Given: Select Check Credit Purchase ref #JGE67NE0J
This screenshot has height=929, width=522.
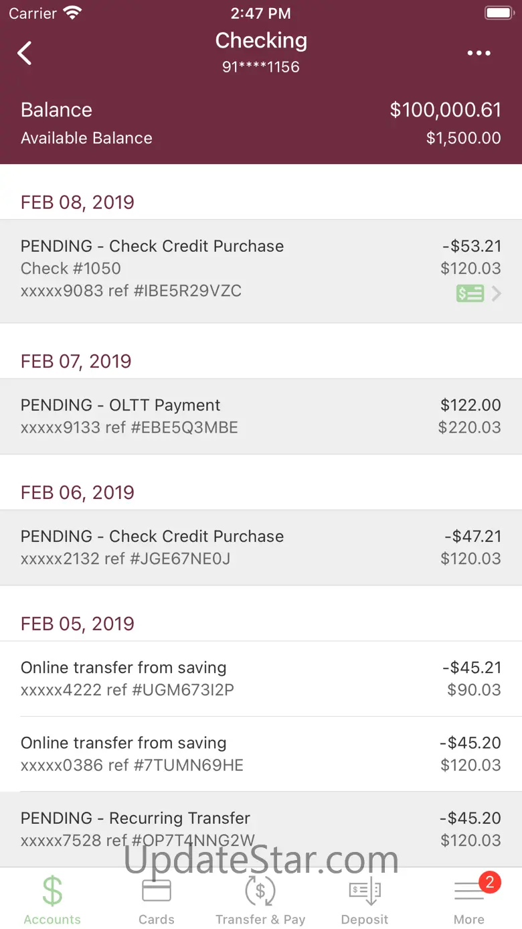Looking at the screenshot, I should coord(261,547).
